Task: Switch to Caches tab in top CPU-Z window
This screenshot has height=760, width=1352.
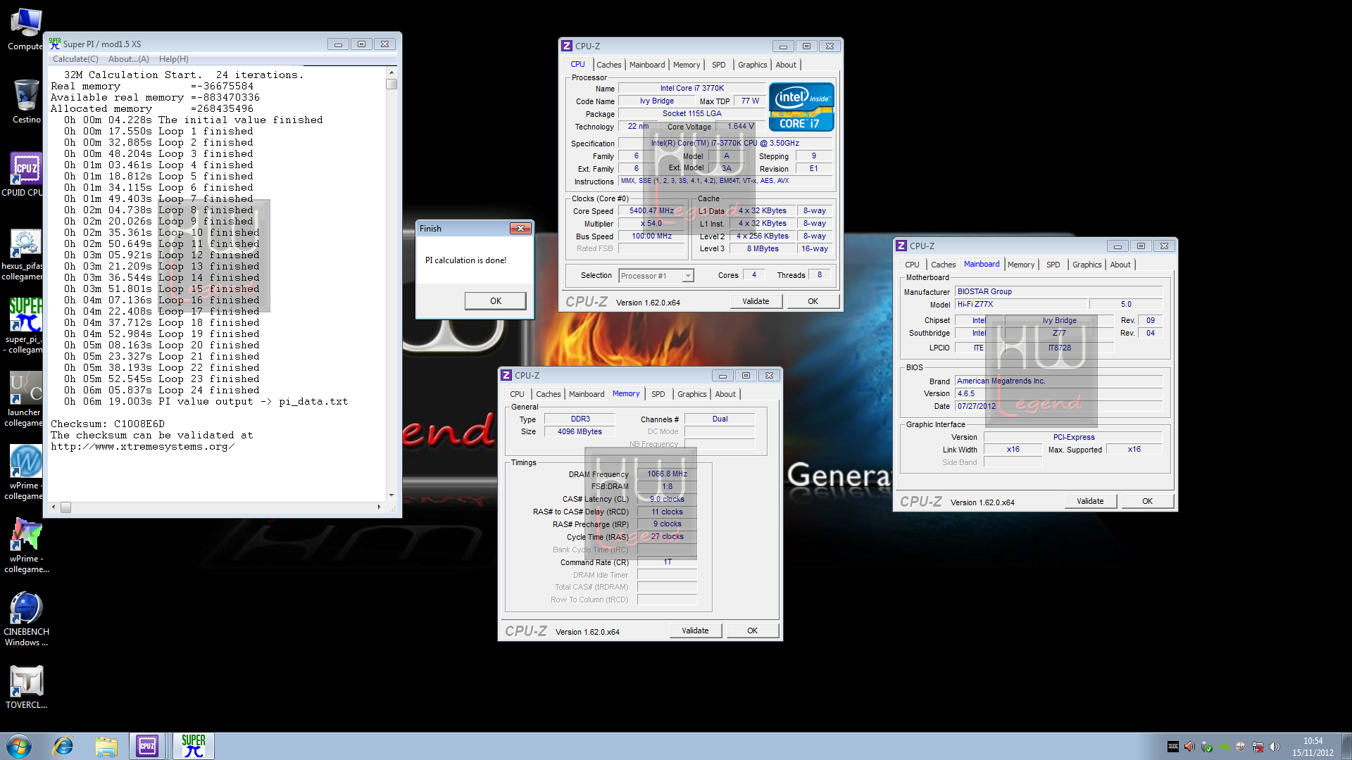Action: coord(609,65)
